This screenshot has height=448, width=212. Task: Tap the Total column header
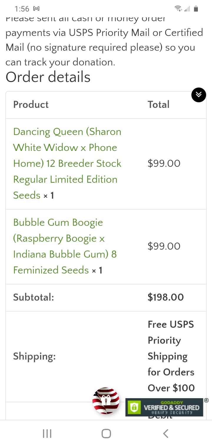[x=159, y=105]
